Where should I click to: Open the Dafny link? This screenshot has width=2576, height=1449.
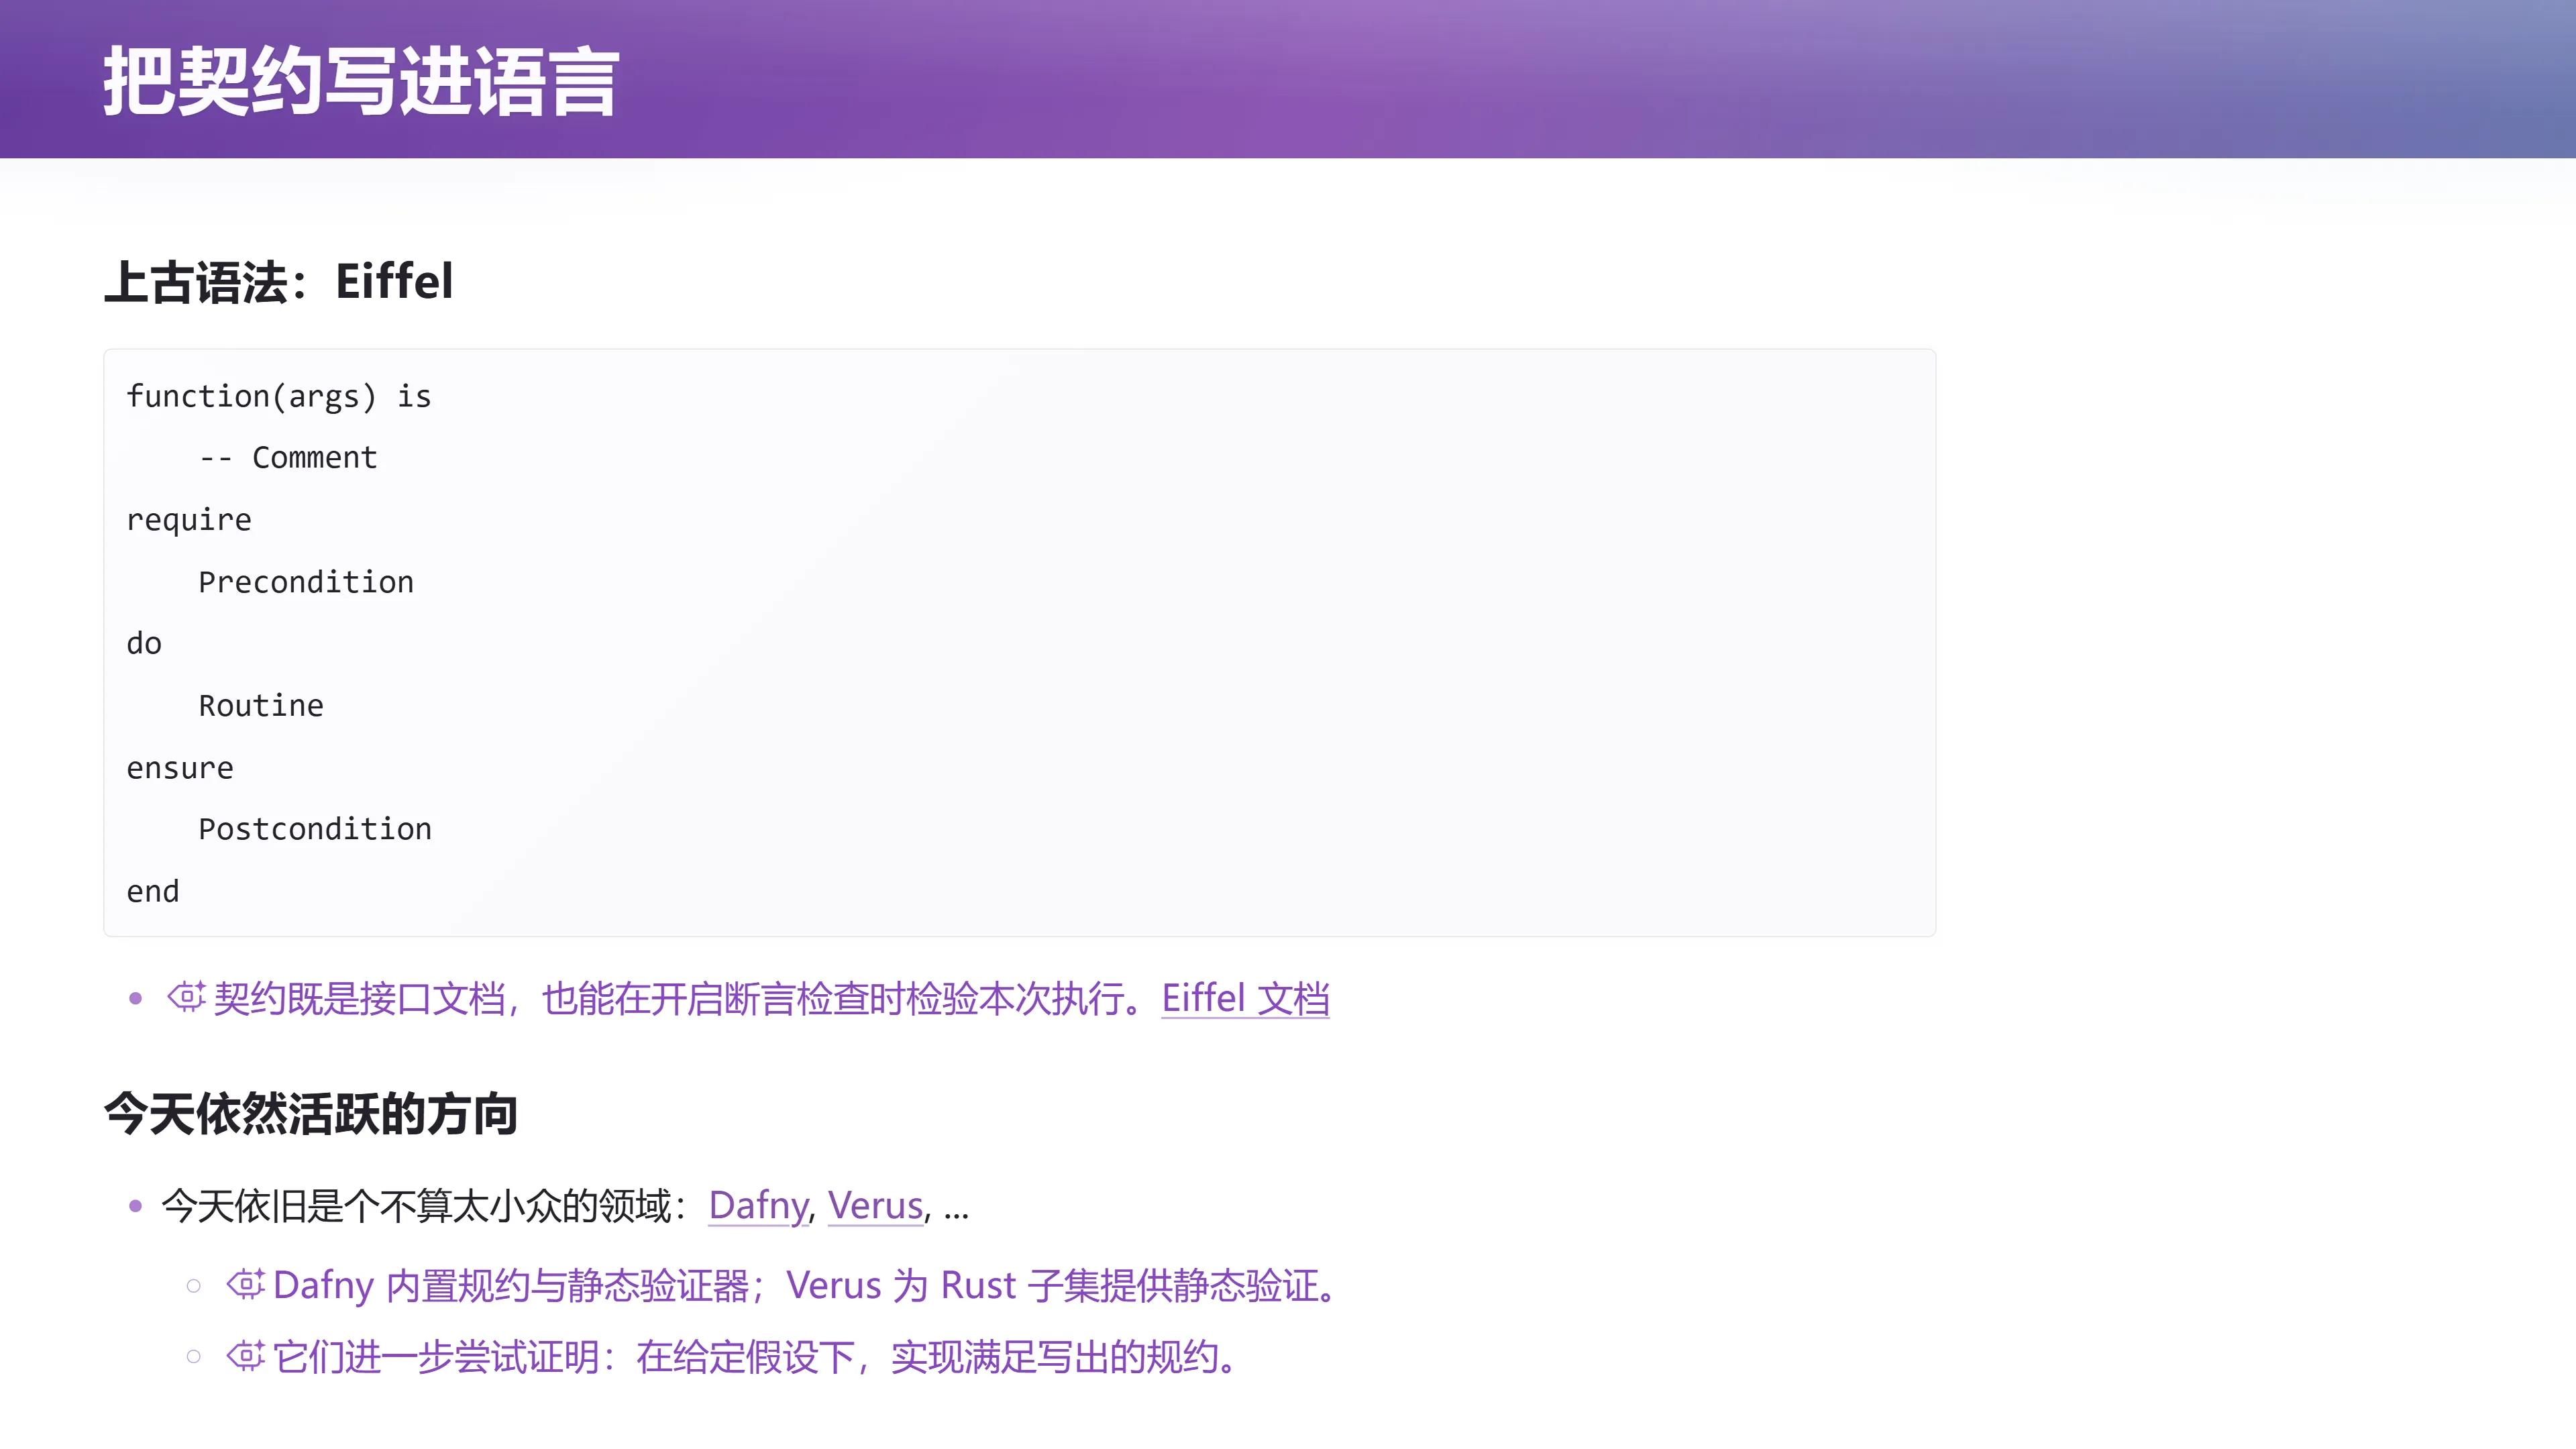point(758,1205)
